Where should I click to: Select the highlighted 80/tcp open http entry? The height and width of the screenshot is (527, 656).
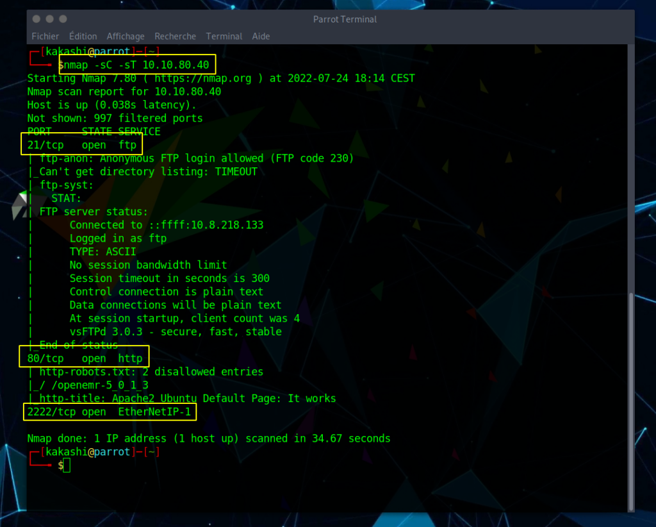click(84, 358)
